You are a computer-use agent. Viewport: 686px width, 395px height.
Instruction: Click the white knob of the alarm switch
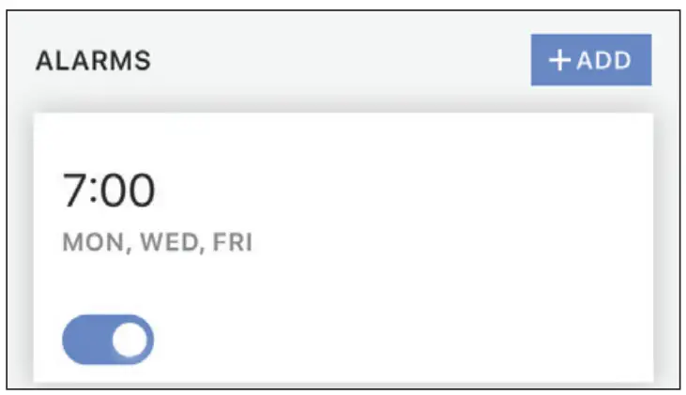(x=132, y=341)
